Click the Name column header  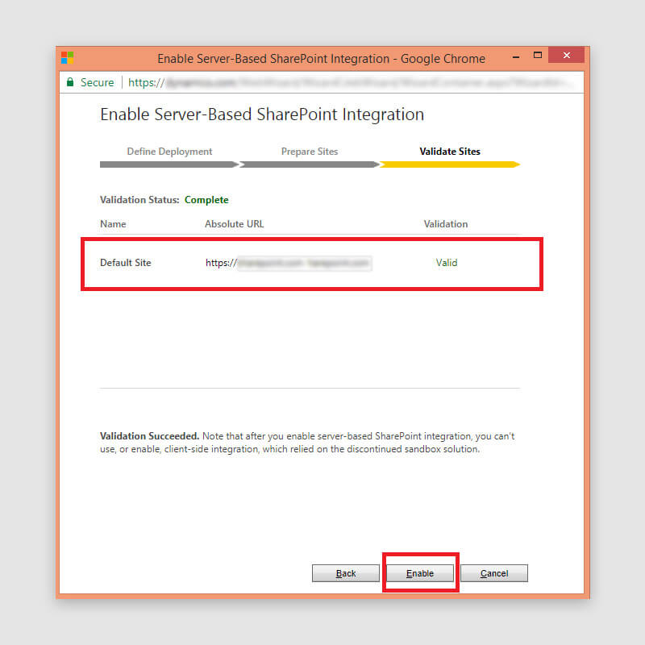click(113, 224)
